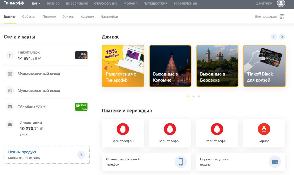This screenshot has width=294, height=175.
Task: Open the МОБАЙЛ top menu section
Action: [x=131, y=3]
